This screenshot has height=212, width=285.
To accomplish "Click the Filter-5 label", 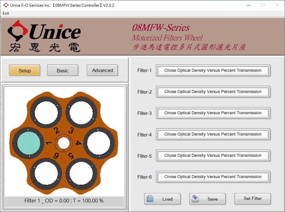I will (x=144, y=156).
